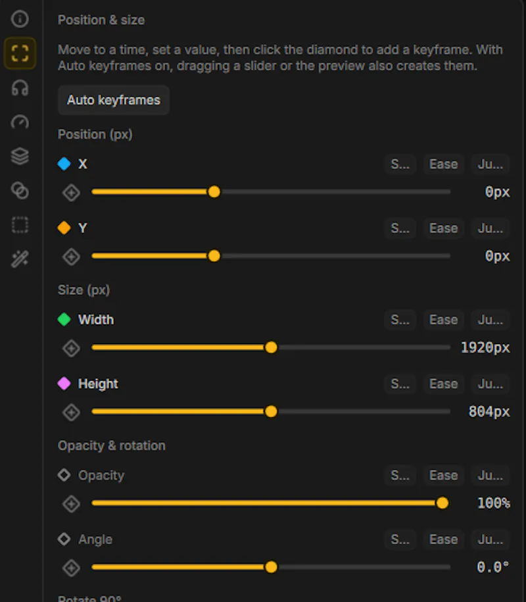Viewport: 526px width, 602px height.
Task: Select the Position & size transform icon
Action: point(20,53)
